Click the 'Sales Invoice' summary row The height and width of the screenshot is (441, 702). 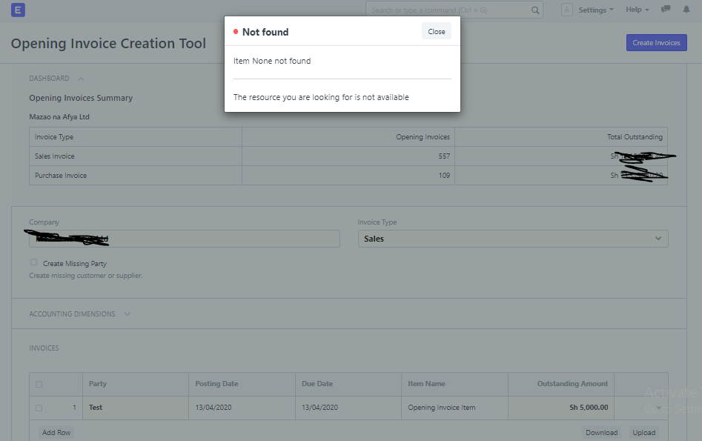coord(348,156)
